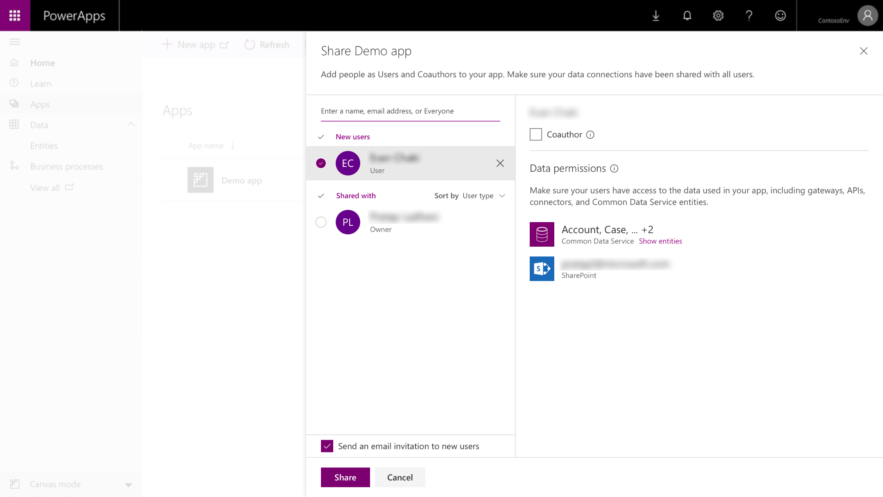Click the notifications bell icon

[687, 15]
